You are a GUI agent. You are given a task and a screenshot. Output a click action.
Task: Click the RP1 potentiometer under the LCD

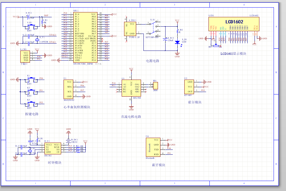215,46
